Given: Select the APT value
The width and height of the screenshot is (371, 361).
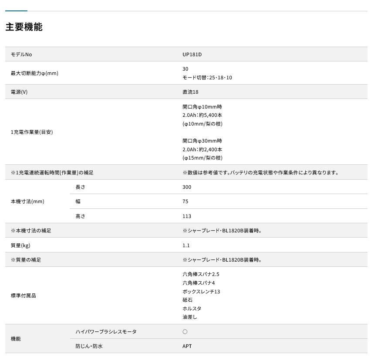Looking at the screenshot, I should point(187,346).
